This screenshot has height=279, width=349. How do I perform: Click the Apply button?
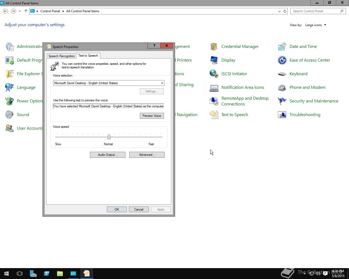point(161,210)
